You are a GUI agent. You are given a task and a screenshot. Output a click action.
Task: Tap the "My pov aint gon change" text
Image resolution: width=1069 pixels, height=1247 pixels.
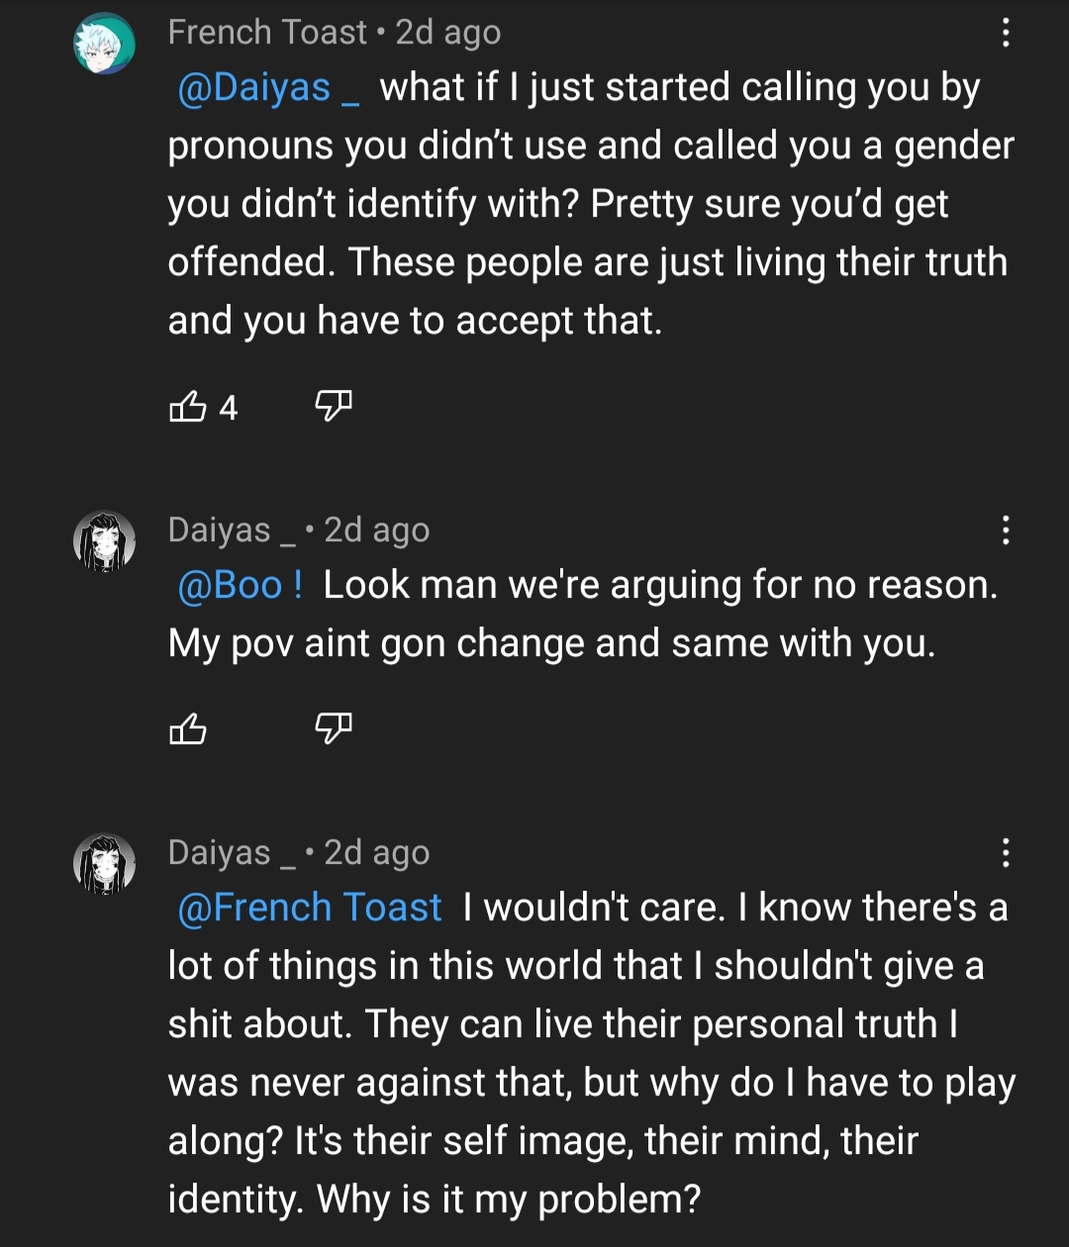(x=550, y=643)
